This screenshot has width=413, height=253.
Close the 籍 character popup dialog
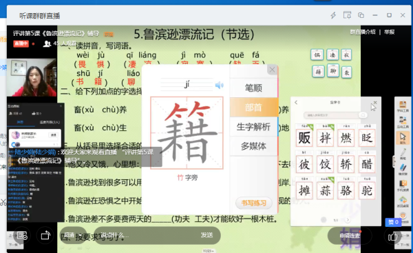point(272,70)
